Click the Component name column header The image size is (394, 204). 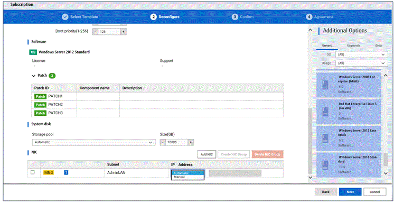(x=95, y=88)
